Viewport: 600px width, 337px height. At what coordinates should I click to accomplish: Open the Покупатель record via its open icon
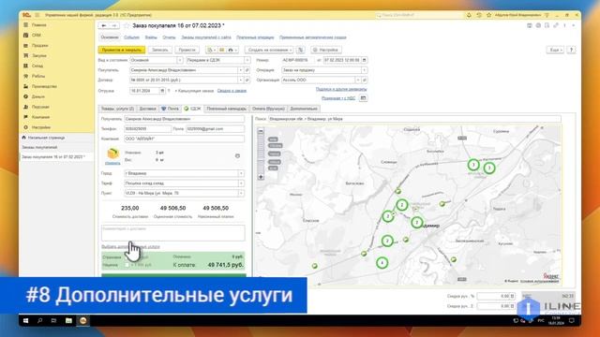point(247,70)
